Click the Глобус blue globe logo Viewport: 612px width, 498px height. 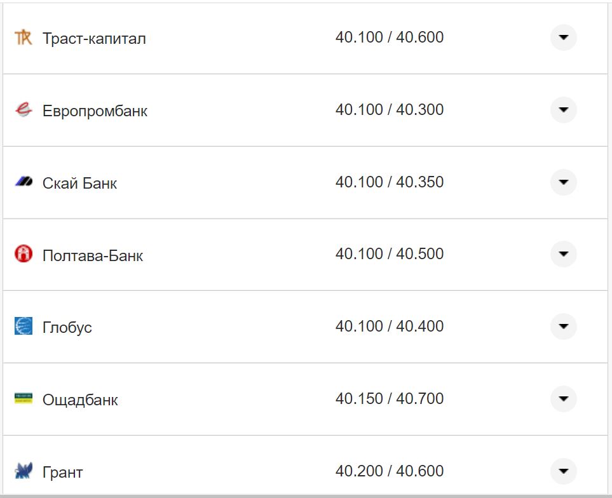(23, 326)
